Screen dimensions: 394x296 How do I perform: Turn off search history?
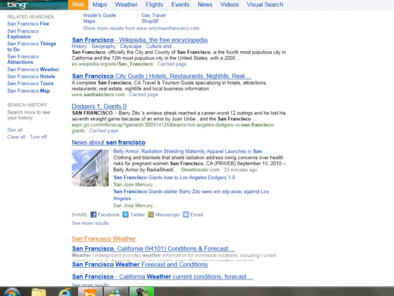pos(38,137)
